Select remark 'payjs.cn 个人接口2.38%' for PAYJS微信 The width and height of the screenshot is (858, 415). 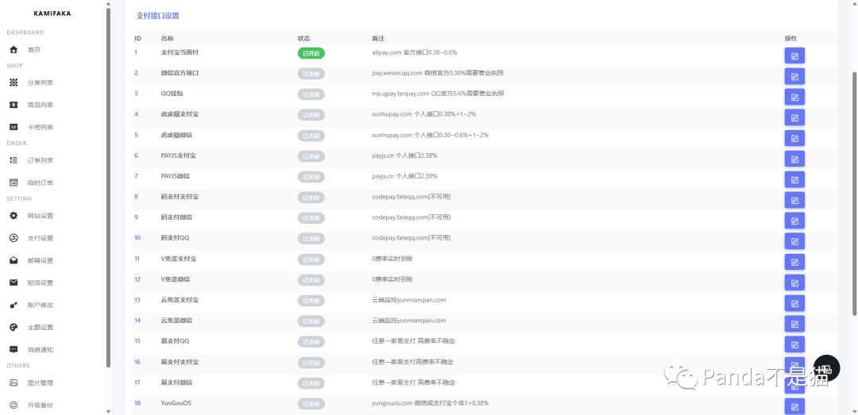404,176
